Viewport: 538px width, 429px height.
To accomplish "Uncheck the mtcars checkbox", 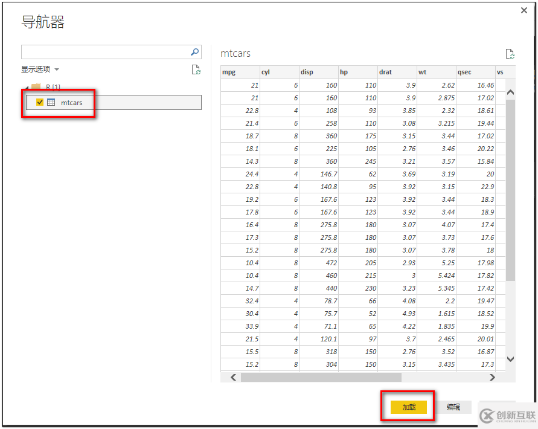I will (40, 102).
